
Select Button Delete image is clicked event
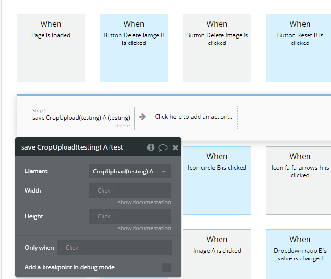point(217,47)
